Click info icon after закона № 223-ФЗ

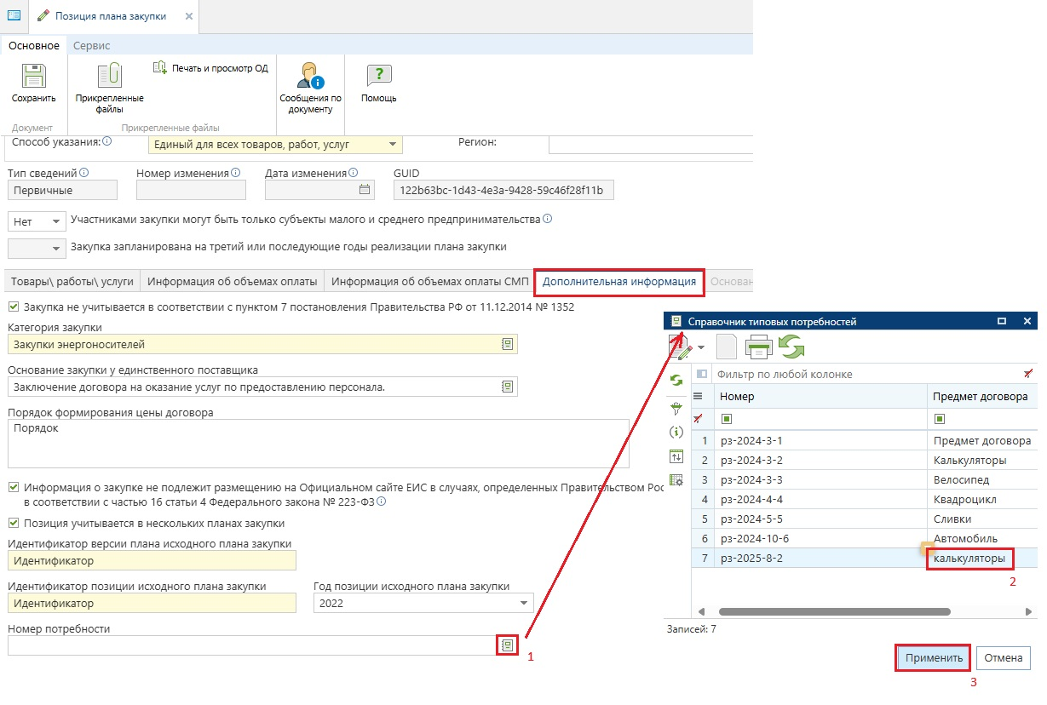pos(382,502)
